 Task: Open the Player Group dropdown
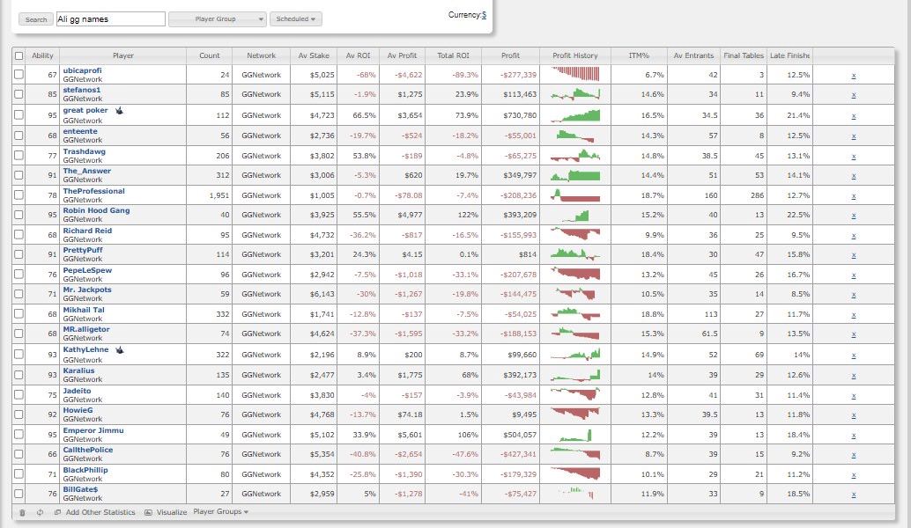click(x=217, y=18)
